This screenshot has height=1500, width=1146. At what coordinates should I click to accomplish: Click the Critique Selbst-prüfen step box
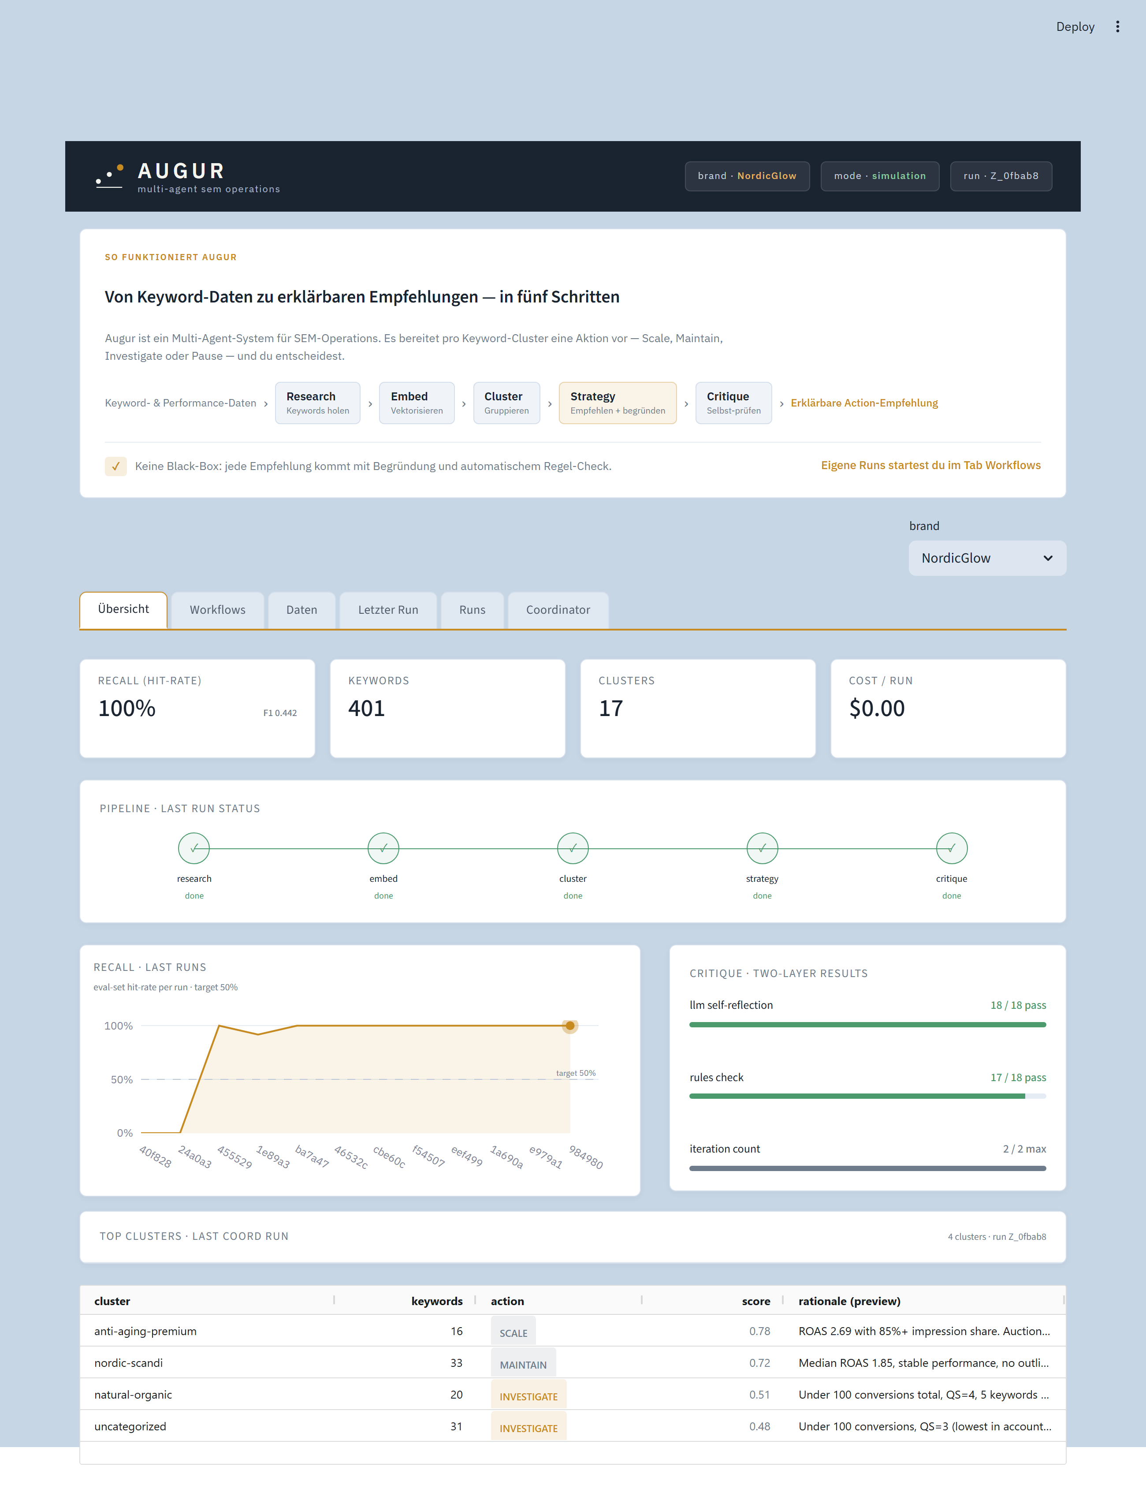733,403
